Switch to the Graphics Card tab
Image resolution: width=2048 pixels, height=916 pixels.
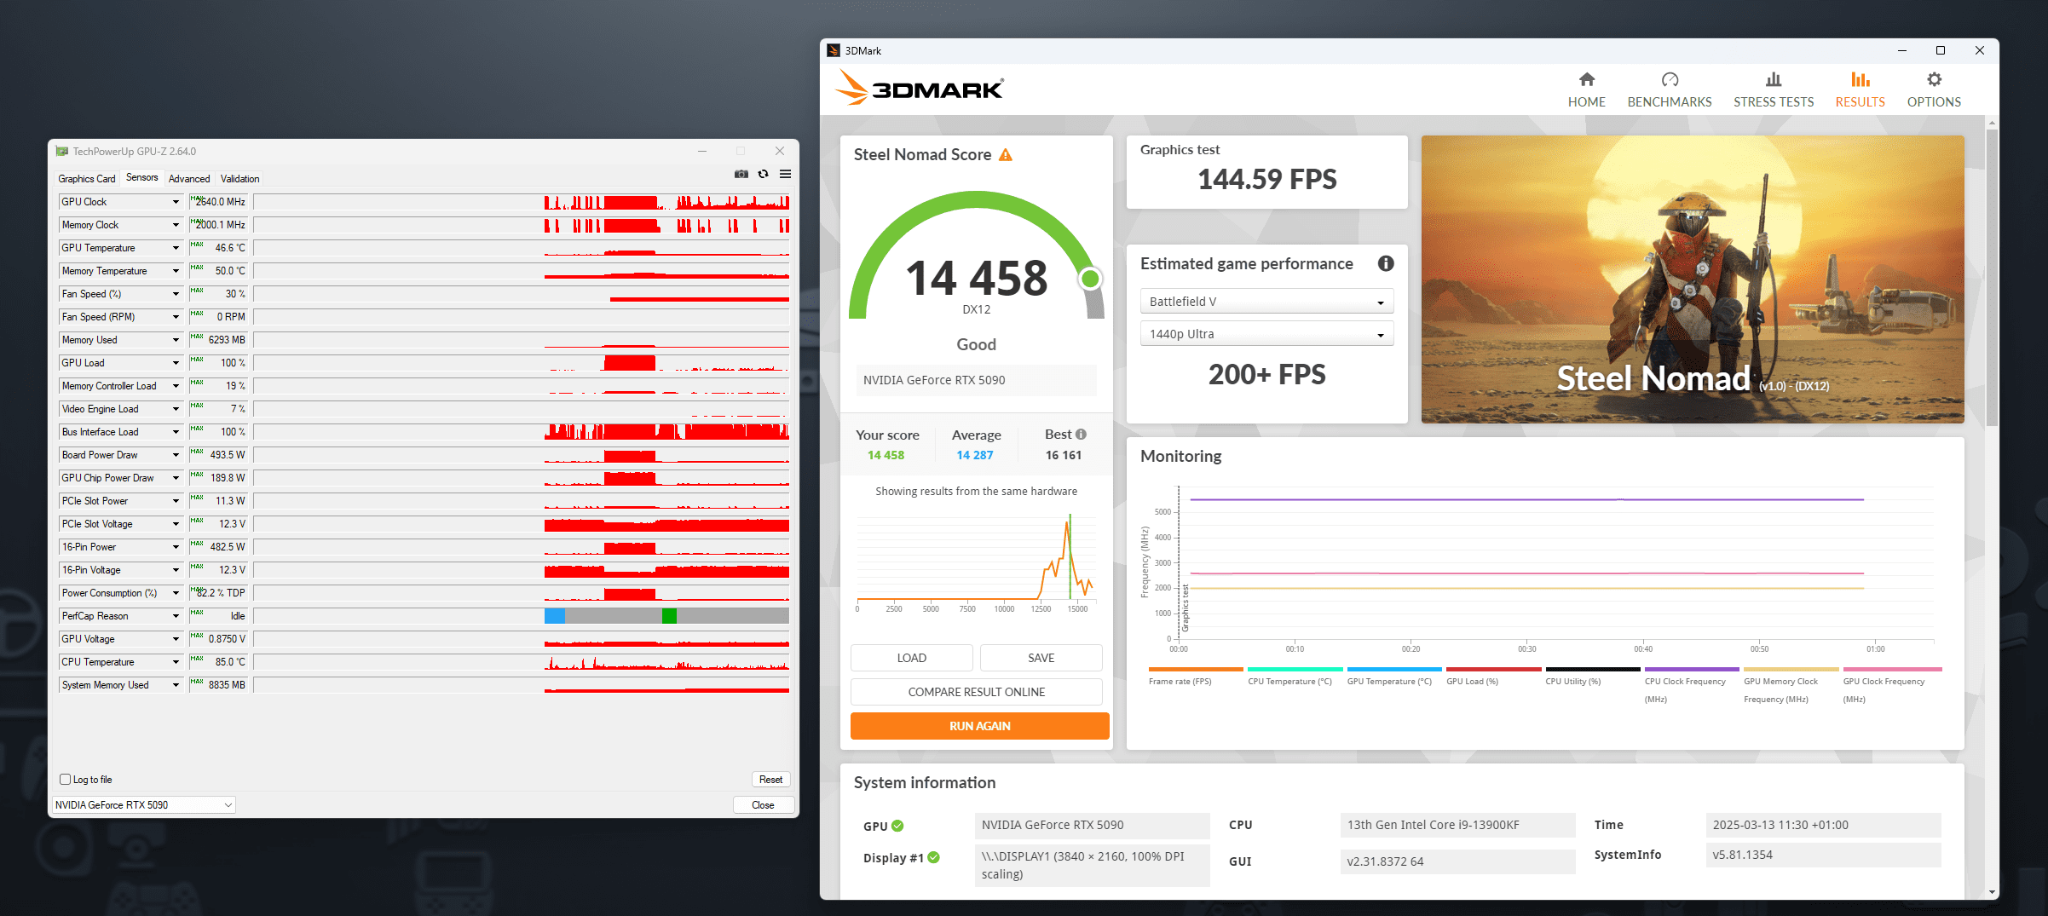[87, 179]
